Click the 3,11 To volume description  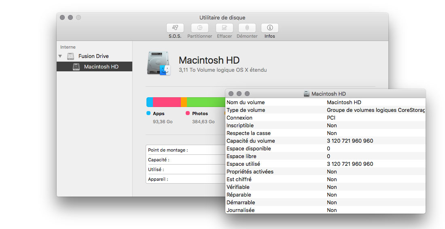click(223, 70)
